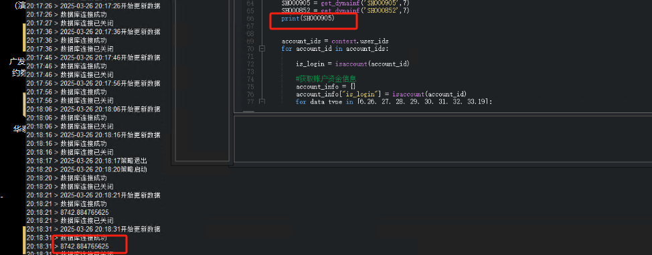Select log entry 20:18:21 开始更新数据
Image resolution: width=652 pixels, height=255 pixels.
[93, 195]
